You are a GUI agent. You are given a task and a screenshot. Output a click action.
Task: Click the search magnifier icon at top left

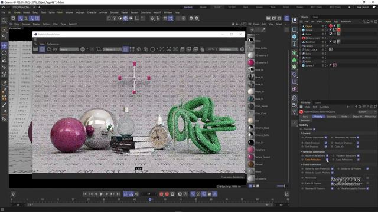point(4,21)
